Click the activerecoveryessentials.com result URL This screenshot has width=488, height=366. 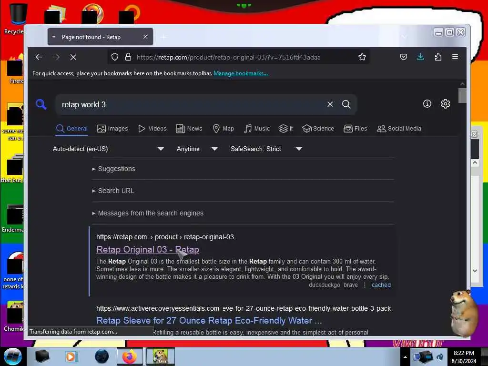pyautogui.click(x=244, y=308)
